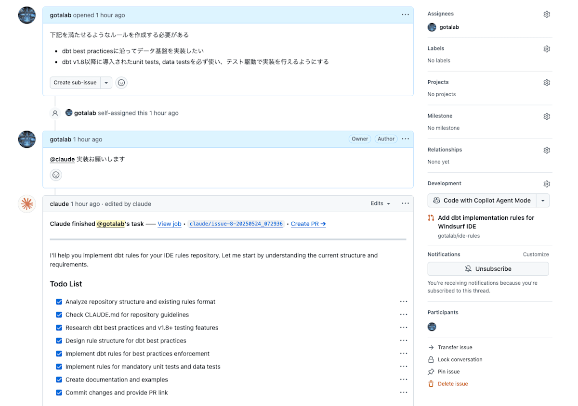
Task: Add emoji reaction to gotalab's @claude comment
Action: [x=56, y=175]
